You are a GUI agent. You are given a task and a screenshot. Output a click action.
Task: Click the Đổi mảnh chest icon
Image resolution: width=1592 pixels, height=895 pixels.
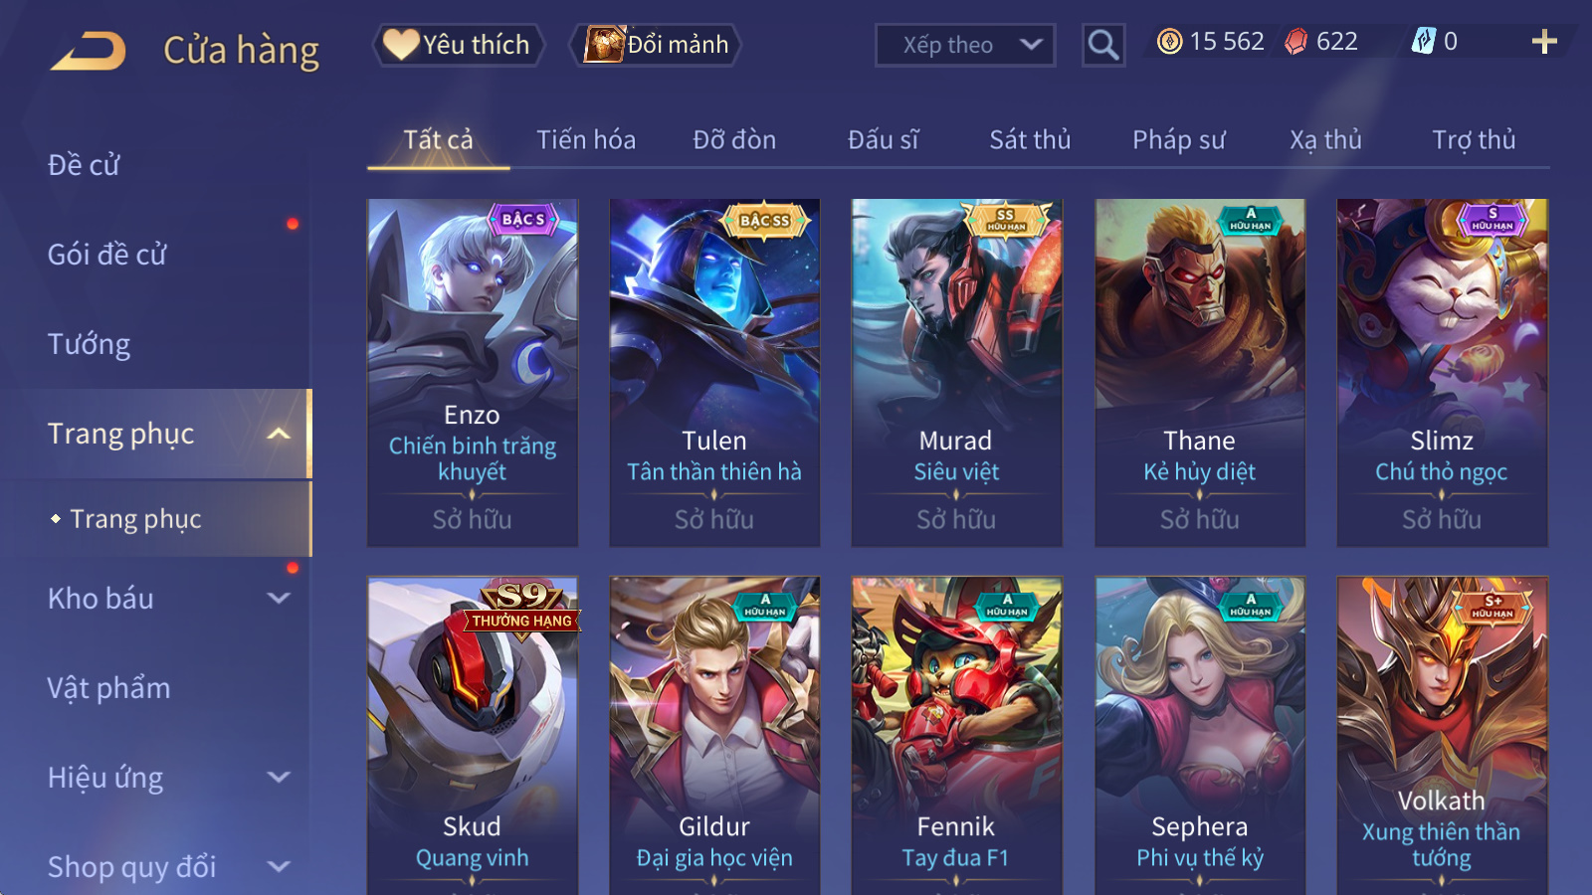[604, 44]
